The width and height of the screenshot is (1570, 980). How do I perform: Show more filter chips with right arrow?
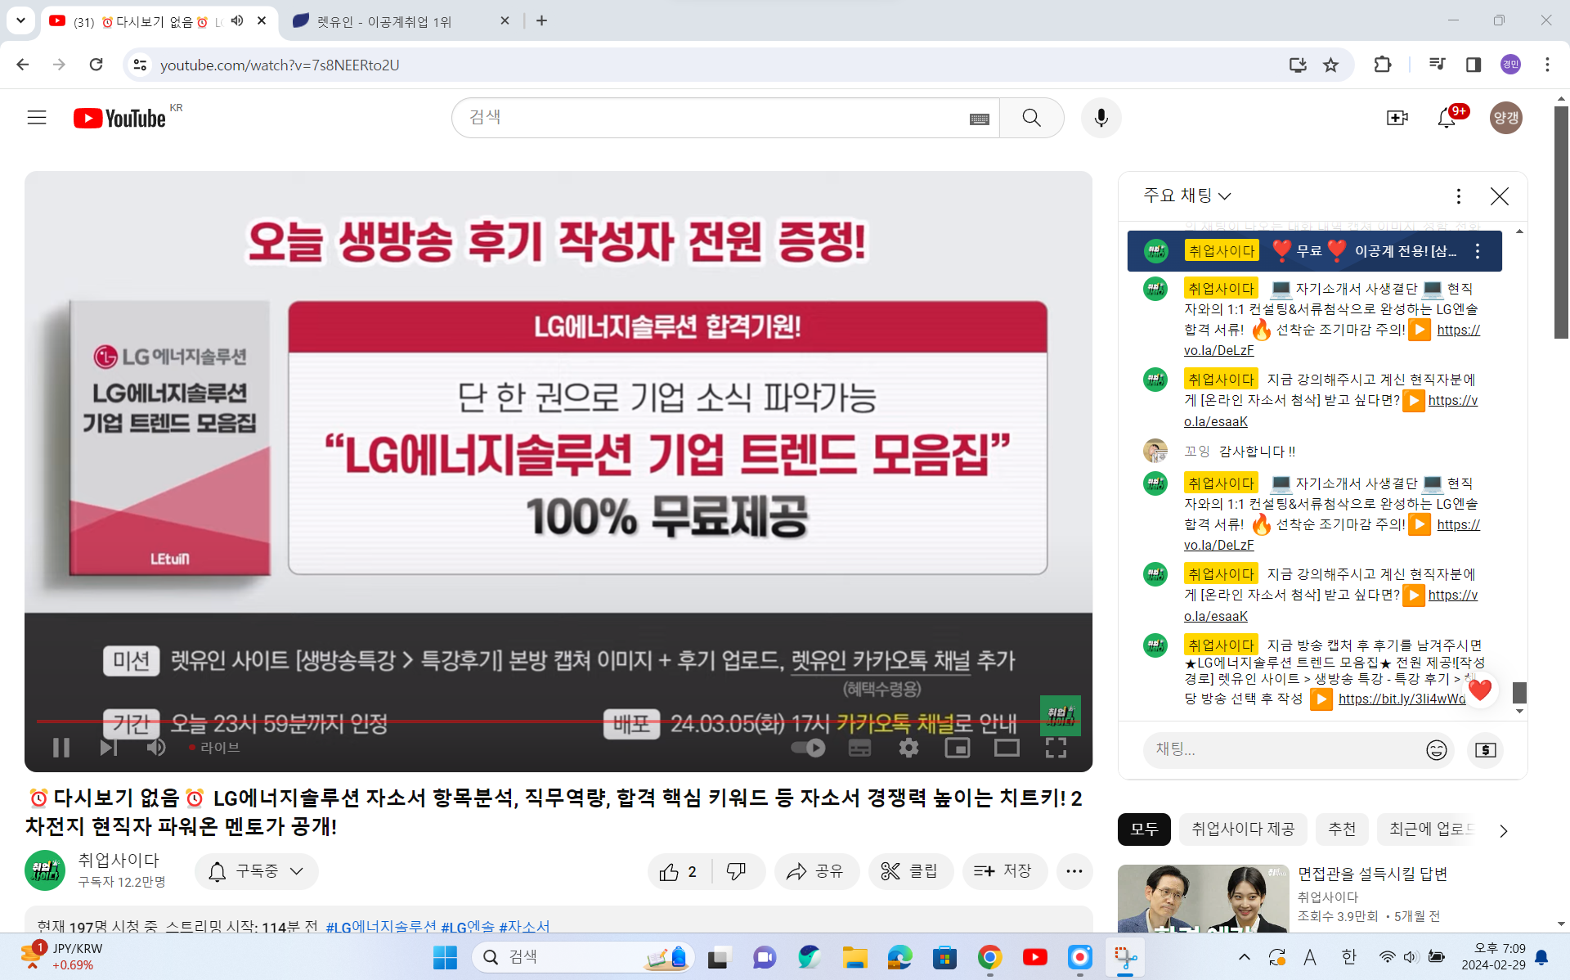pyautogui.click(x=1503, y=830)
